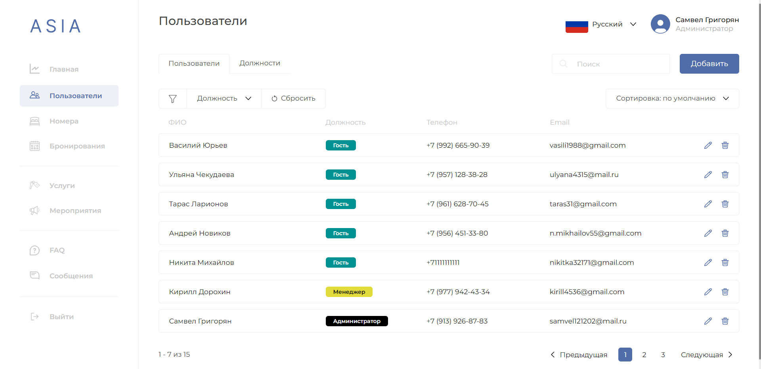Open the Сортировка: по умолчанию dropdown
The height and width of the screenshot is (369, 761).
tap(671, 98)
